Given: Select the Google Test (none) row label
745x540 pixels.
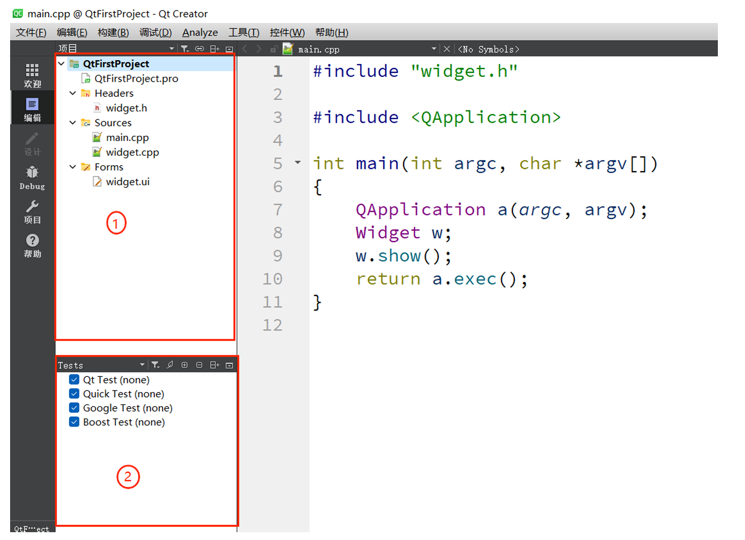Looking at the screenshot, I should tap(128, 408).
